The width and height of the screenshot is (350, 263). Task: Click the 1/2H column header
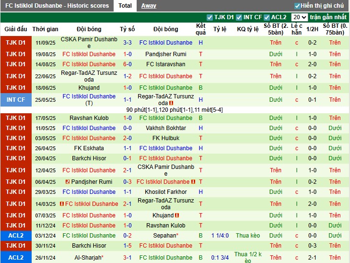point(312,29)
